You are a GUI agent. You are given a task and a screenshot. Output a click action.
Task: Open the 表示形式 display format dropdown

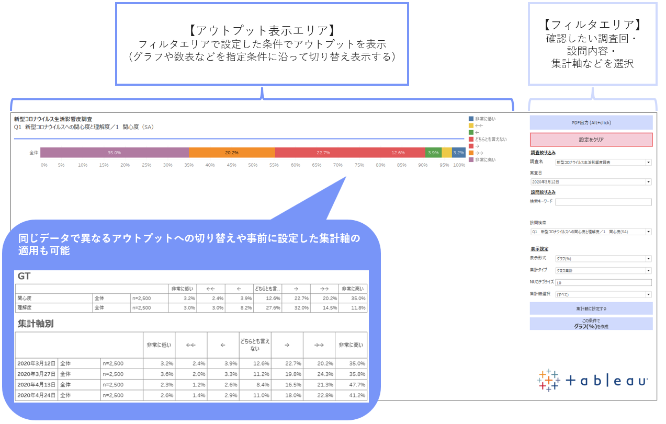tap(603, 258)
